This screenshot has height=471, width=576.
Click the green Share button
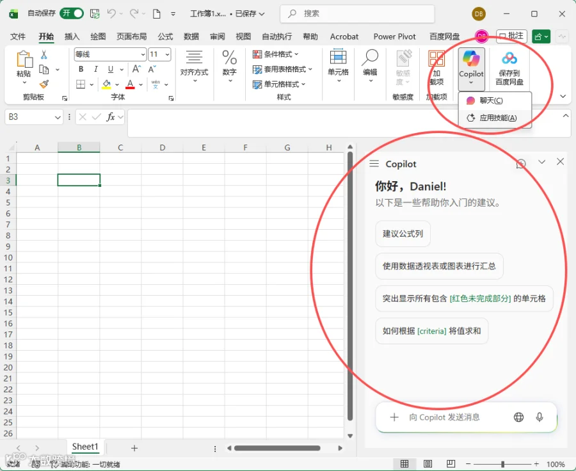pyautogui.click(x=541, y=36)
